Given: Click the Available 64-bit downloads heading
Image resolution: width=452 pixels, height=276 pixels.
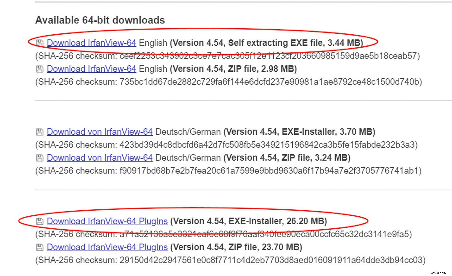Looking at the screenshot, I should coord(100,20).
